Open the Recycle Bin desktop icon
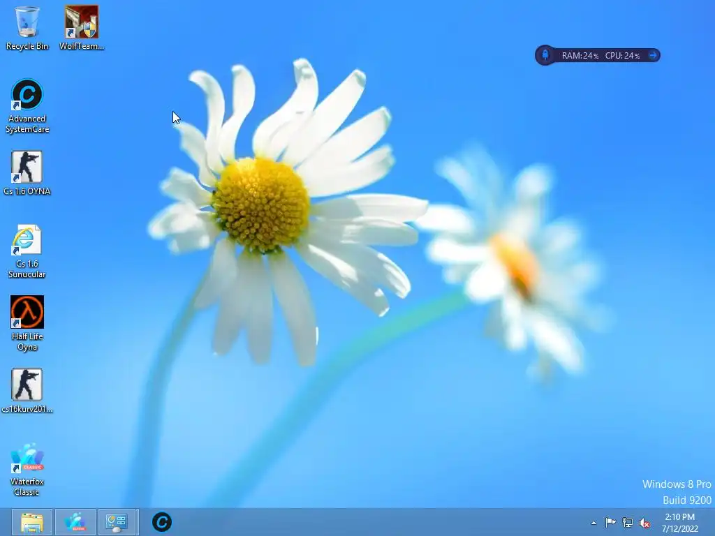 pyautogui.click(x=27, y=28)
